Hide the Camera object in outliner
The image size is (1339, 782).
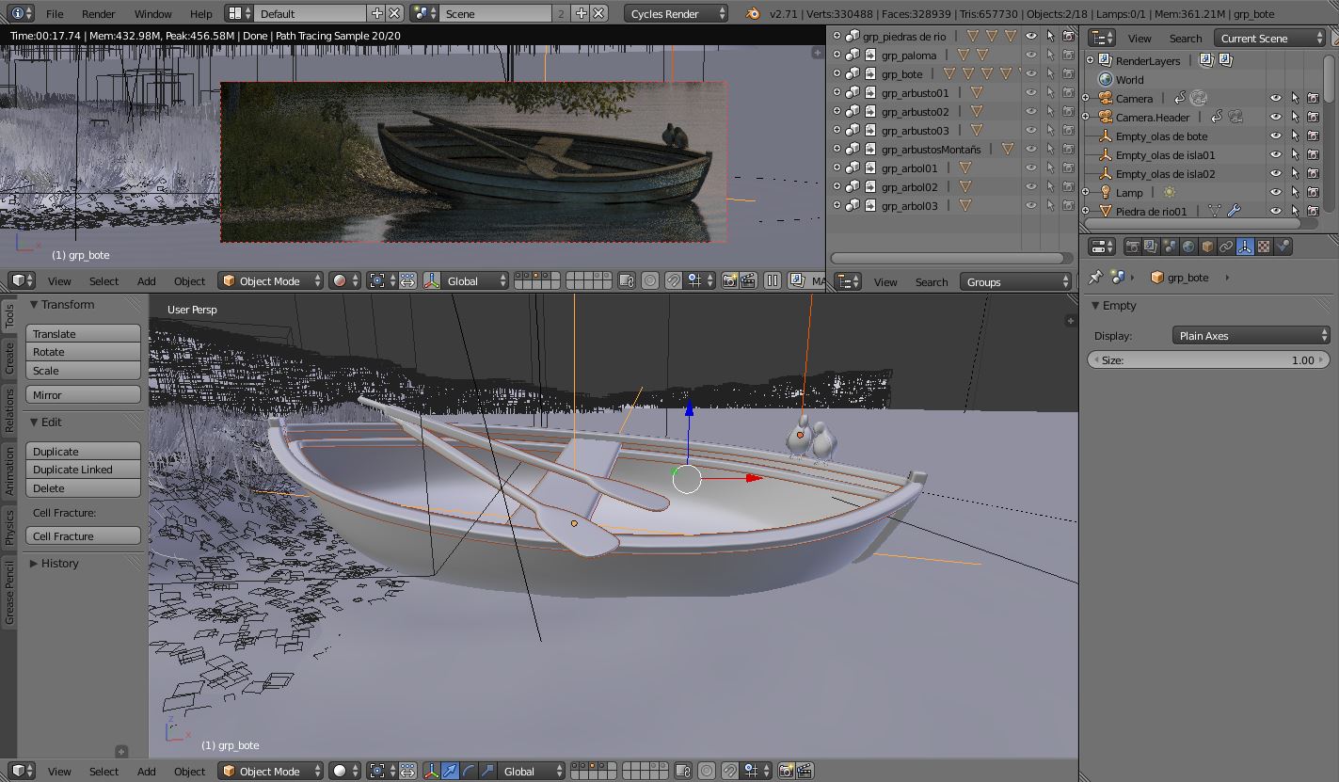click(x=1276, y=99)
